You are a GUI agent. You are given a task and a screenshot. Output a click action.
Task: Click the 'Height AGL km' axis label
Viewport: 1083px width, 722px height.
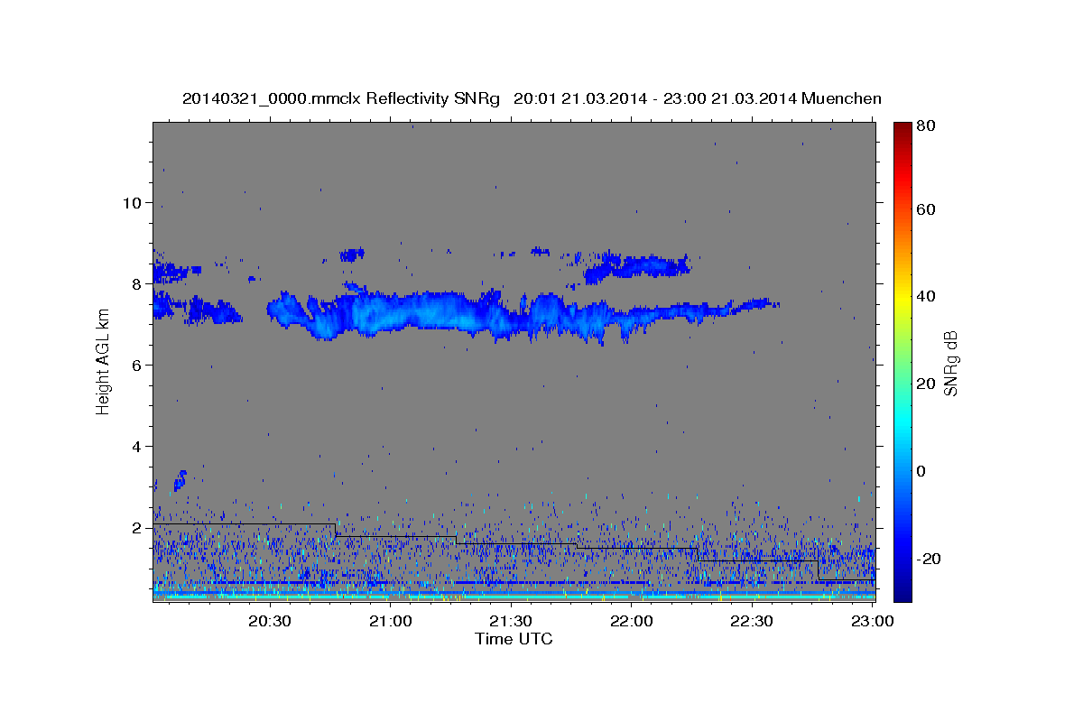[x=103, y=362]
